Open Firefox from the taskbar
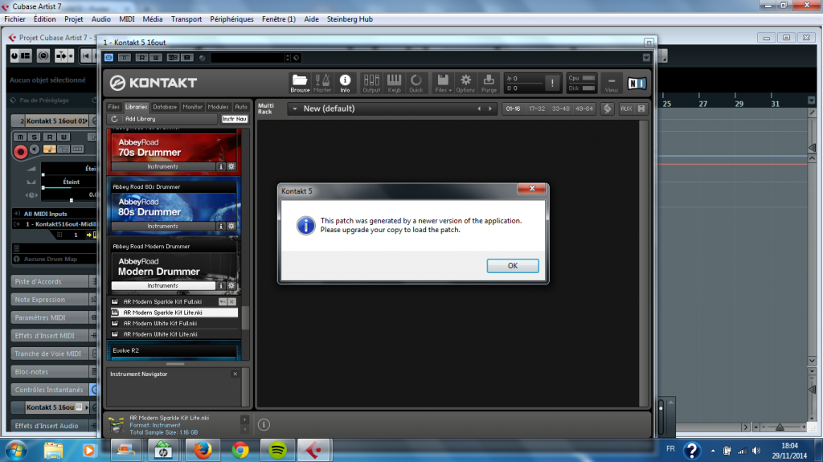 tap(203, 450)
